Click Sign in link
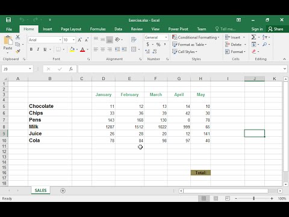Image resolution: width=289 pixels, height=217 pixels. (257, 29)
